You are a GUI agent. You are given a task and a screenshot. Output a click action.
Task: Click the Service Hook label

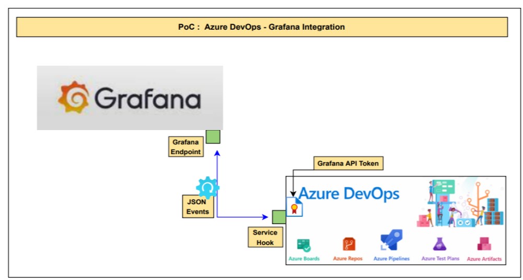265,237
